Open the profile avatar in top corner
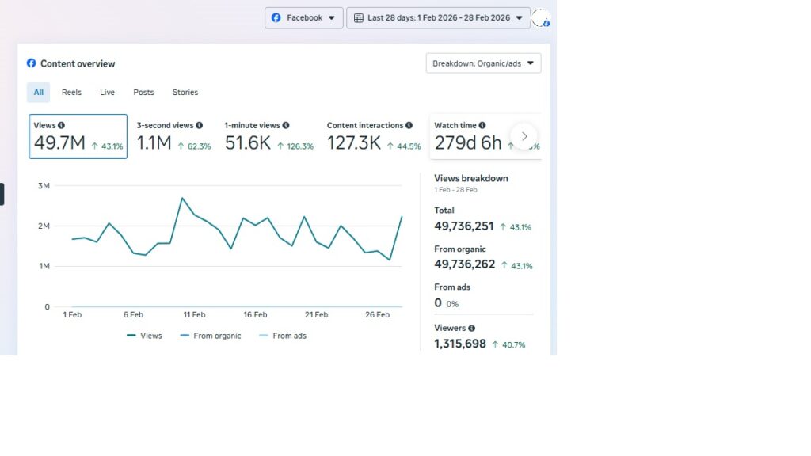Image resolution: width=811 pixels, height=456 pixels. click(x=541, y=18)
